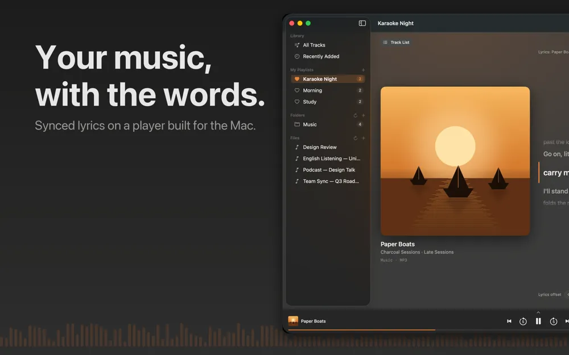Refresh the Folders section
The height and width of the screenshot is (355, 569).
pyautogui.click(x=355, y=115)
